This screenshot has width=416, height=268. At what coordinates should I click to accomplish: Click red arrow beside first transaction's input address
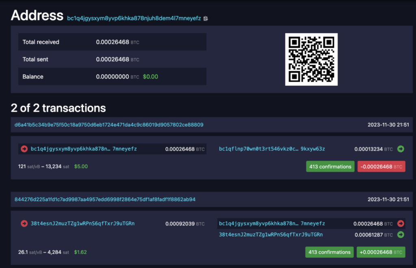pos(24,149)
